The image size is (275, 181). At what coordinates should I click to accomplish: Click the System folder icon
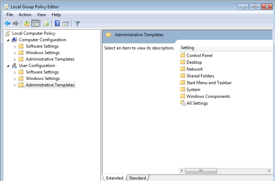click(183, 89)
